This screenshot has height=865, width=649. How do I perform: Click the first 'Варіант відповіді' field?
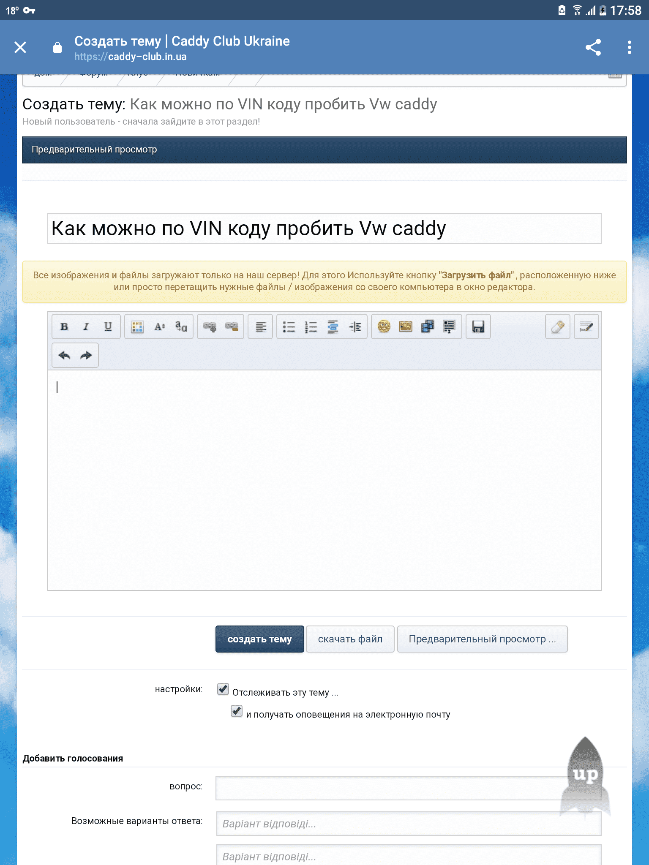point(409,824)
